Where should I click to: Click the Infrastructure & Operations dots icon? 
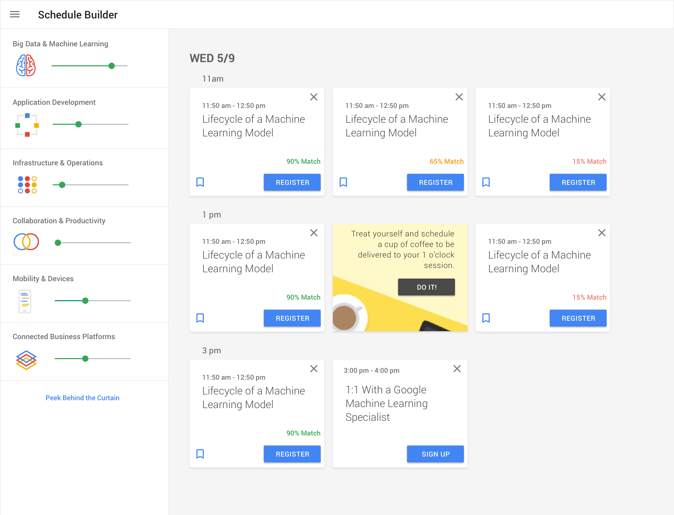pyautogui.click(x=27, y=185)
